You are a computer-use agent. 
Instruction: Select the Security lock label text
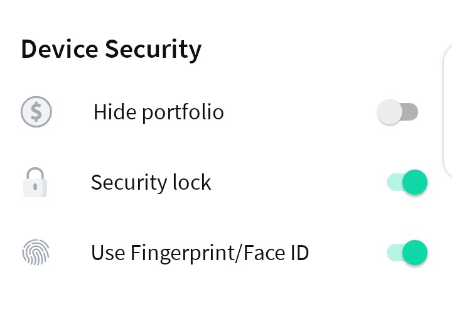tap(151, 182)
